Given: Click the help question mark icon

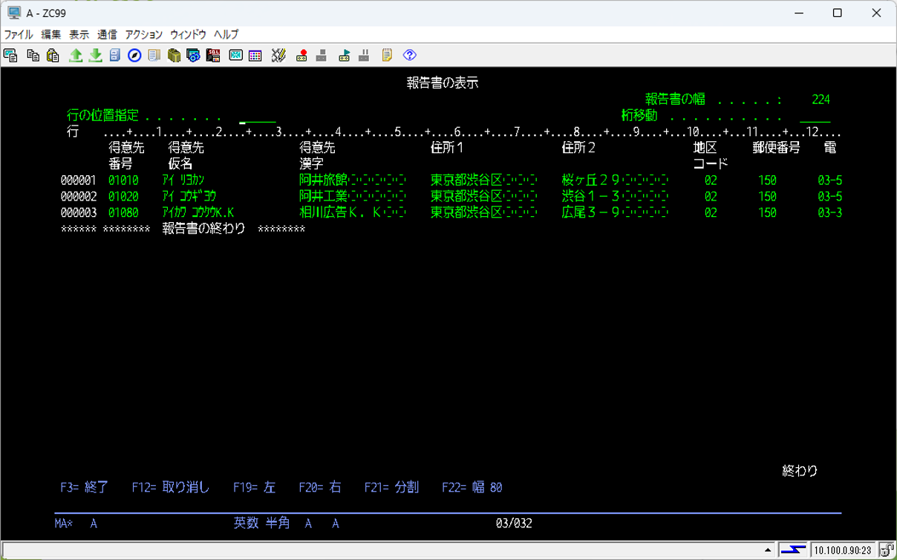Looking at the screenshot, I should pos(410,55).
